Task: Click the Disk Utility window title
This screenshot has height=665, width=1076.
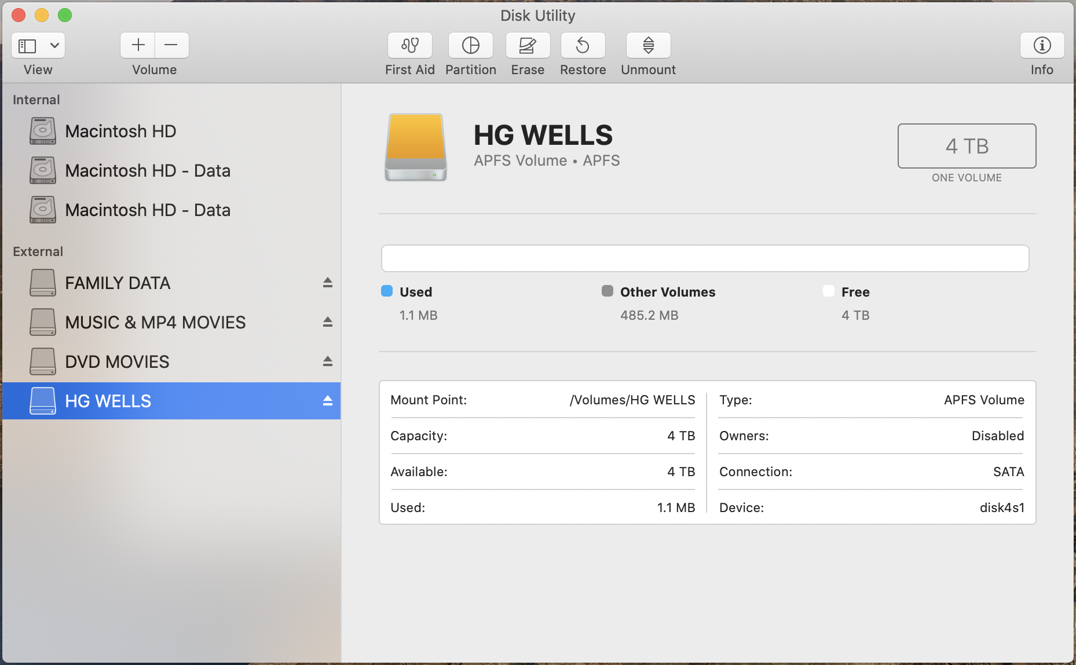Action: click(538, 16)
